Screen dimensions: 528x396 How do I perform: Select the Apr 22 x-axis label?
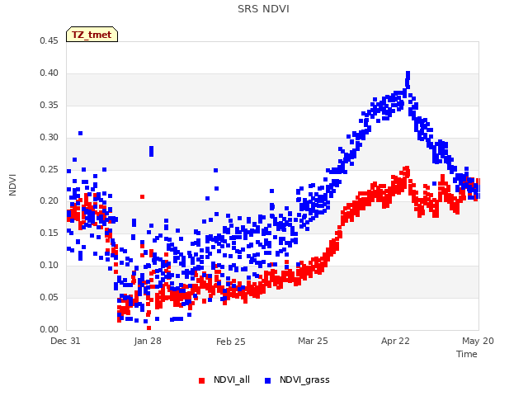point(395,341)
